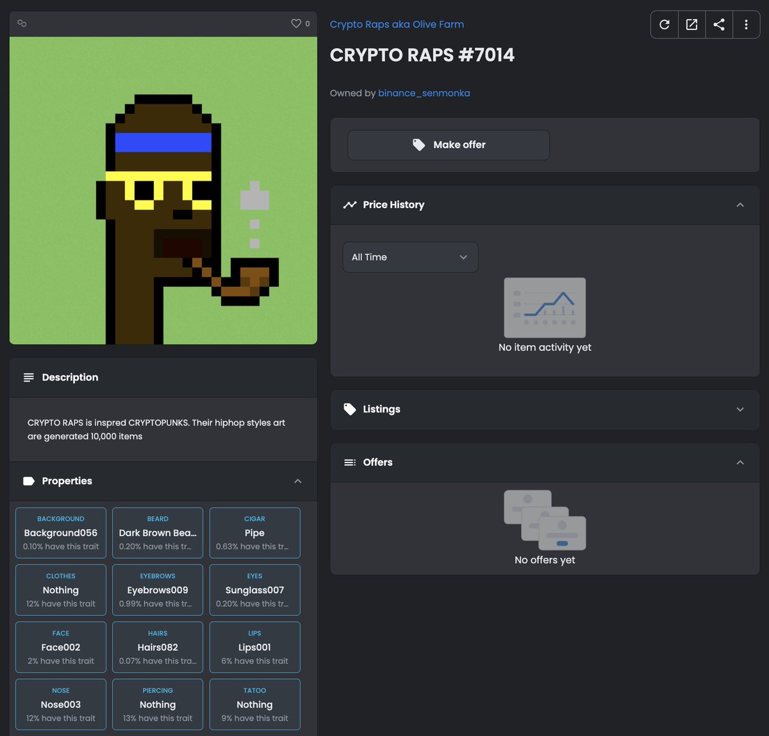769x736 pixels.
Task: Select the Cigar Pipe property card
Action: pos(254,533)
